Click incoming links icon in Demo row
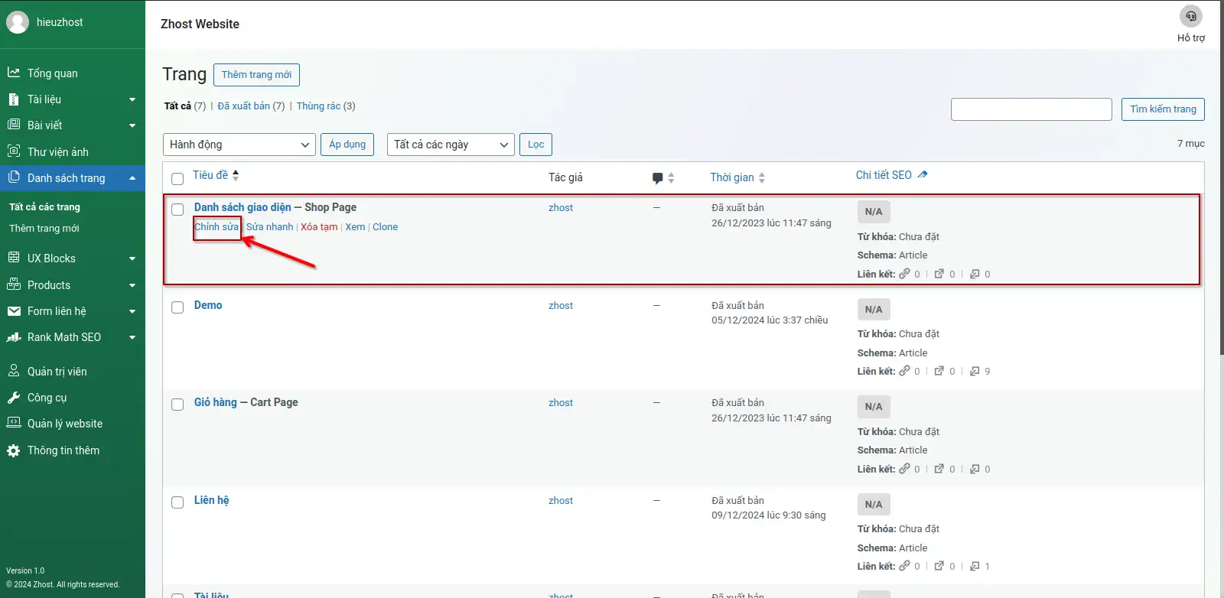Image resolution: width=1224 pixels, height=598 pixels. click(975, 371)
